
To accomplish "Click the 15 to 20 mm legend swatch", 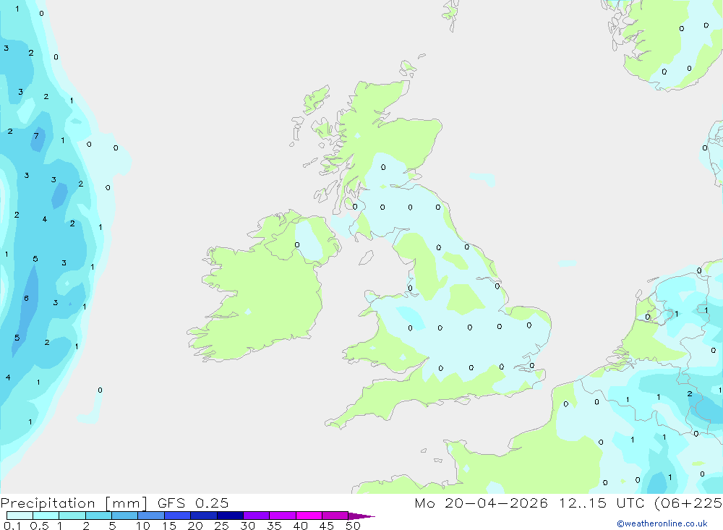I will pos(178,516).
